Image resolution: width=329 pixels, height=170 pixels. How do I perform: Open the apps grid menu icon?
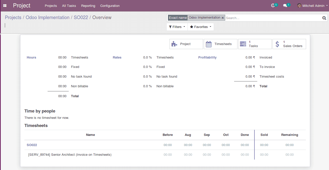[x=5, y=6]
